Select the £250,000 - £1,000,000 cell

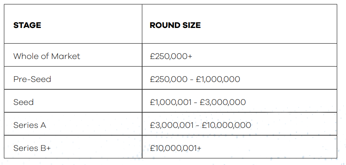[239, 78]
